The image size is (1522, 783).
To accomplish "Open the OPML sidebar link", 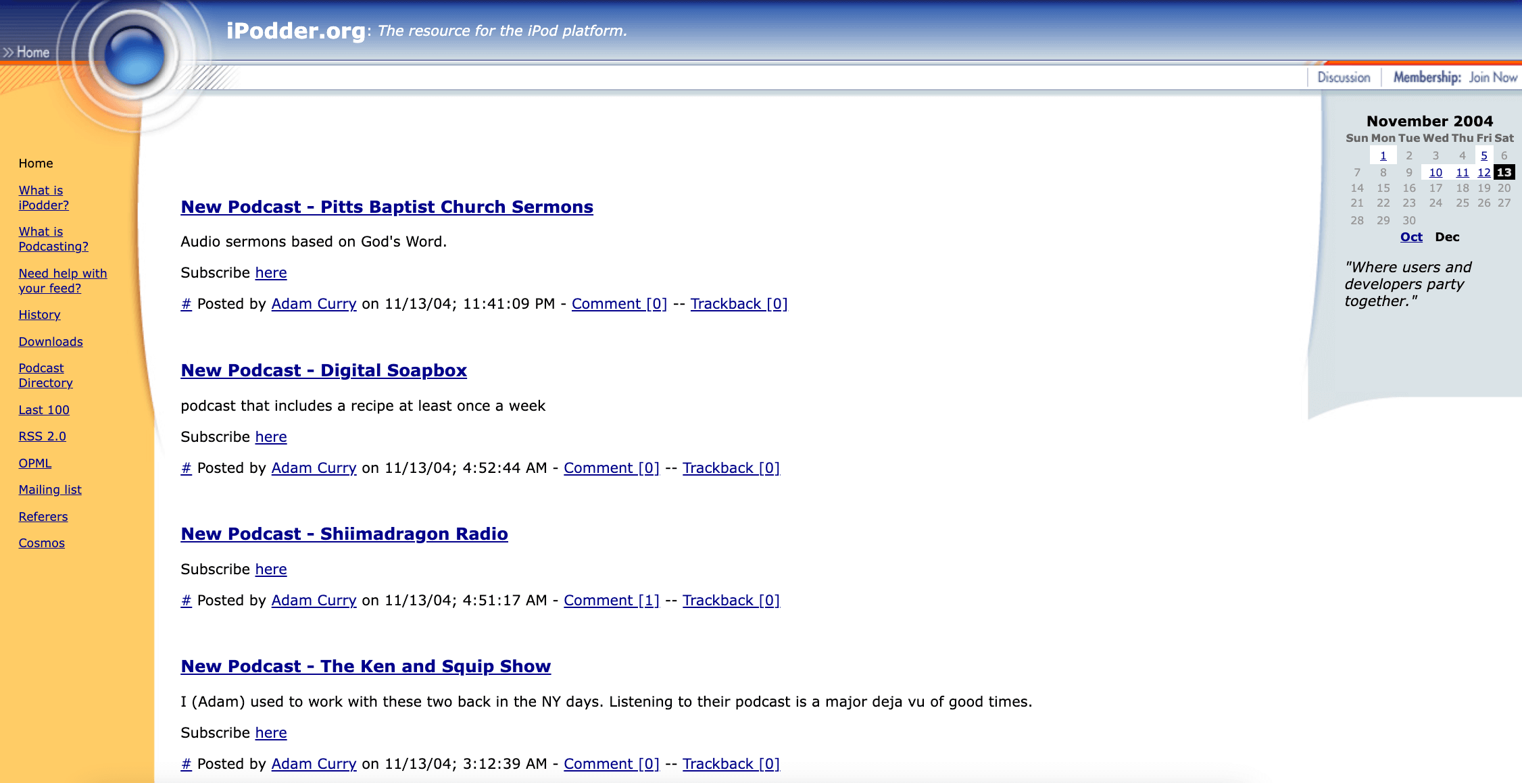I will 34,463.
